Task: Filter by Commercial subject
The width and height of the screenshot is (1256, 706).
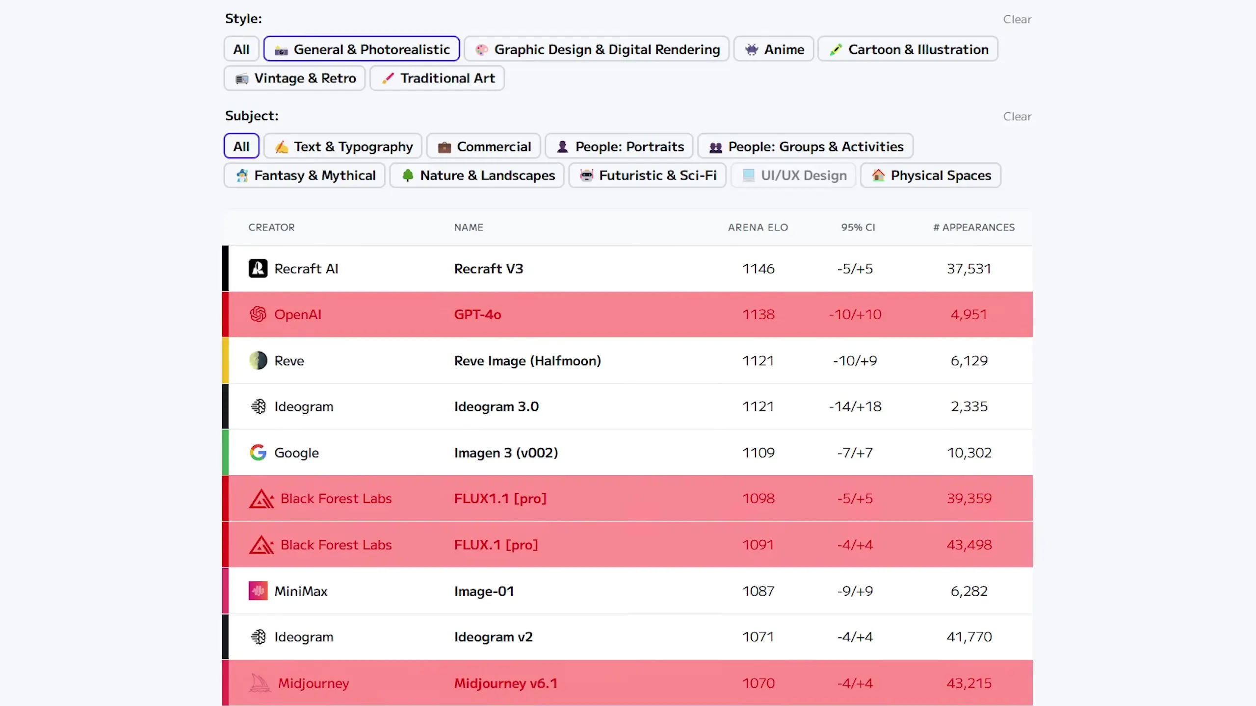Action: (x=484, y=146)
